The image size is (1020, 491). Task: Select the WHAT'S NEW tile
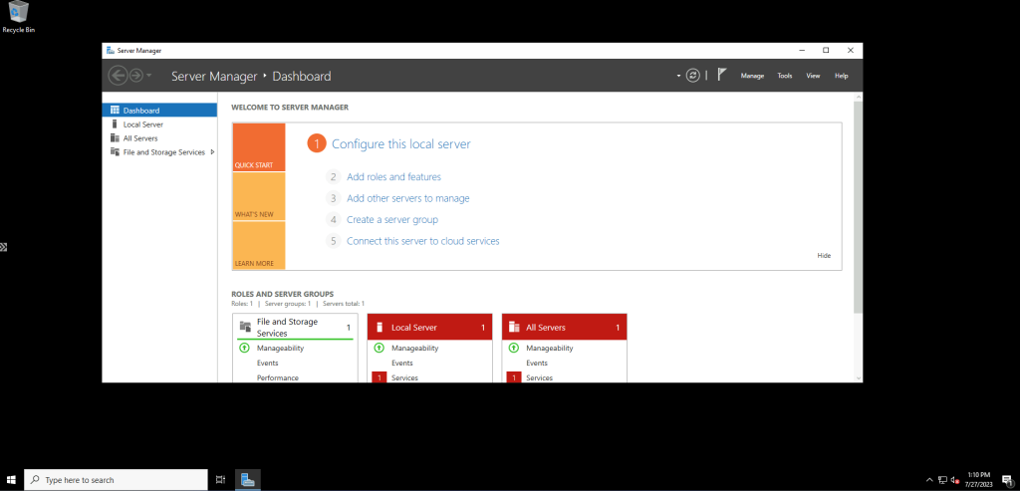(x=258, y=196)
